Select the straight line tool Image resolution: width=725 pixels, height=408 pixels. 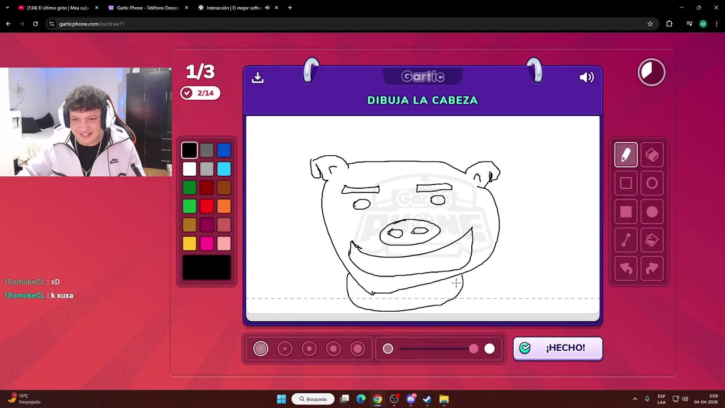pyautogui.click(x=626, y=240)
